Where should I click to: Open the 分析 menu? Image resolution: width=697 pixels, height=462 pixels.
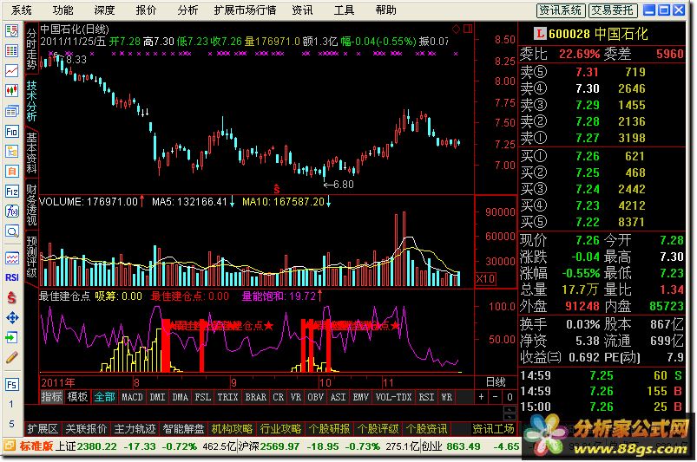coord(187,10)
